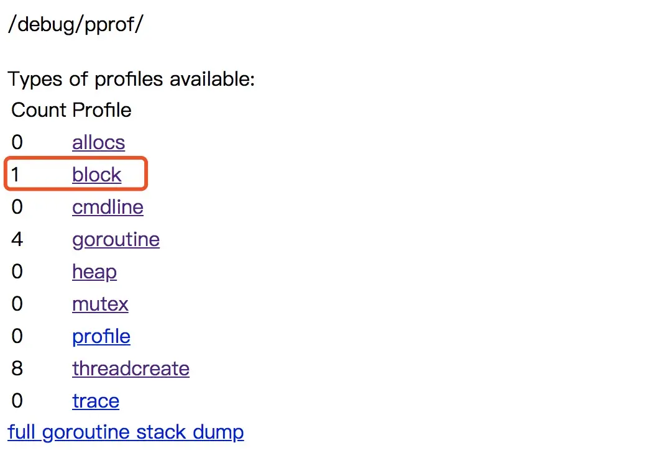Open the allocs profile link
The width and height of the screenshot is (655, 466).
(98, 143)
